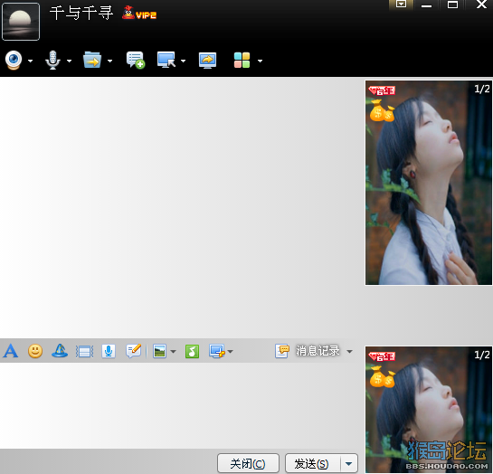Open magic emoticons wizard hat icon
Screen dimensions: 493x474
pyautogui.click(x=60, y=351)
